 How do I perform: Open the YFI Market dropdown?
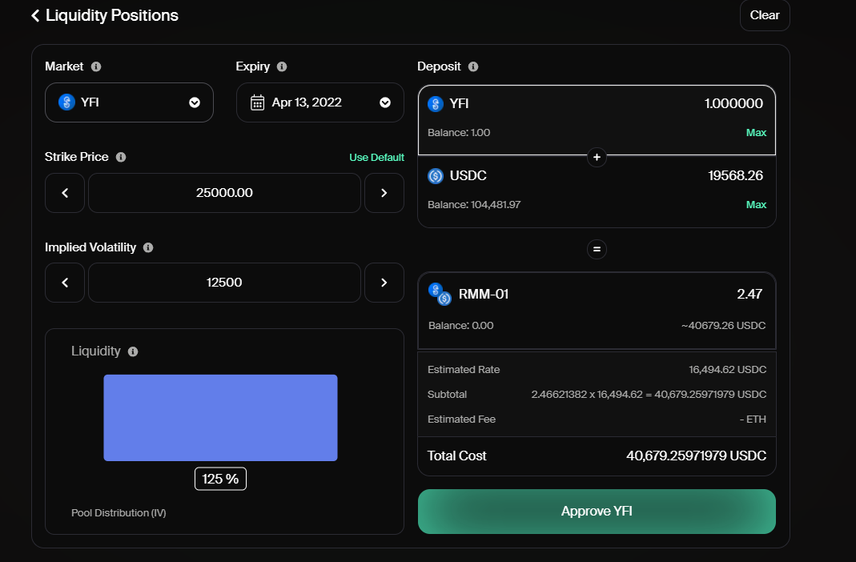[x=130, y=102]
